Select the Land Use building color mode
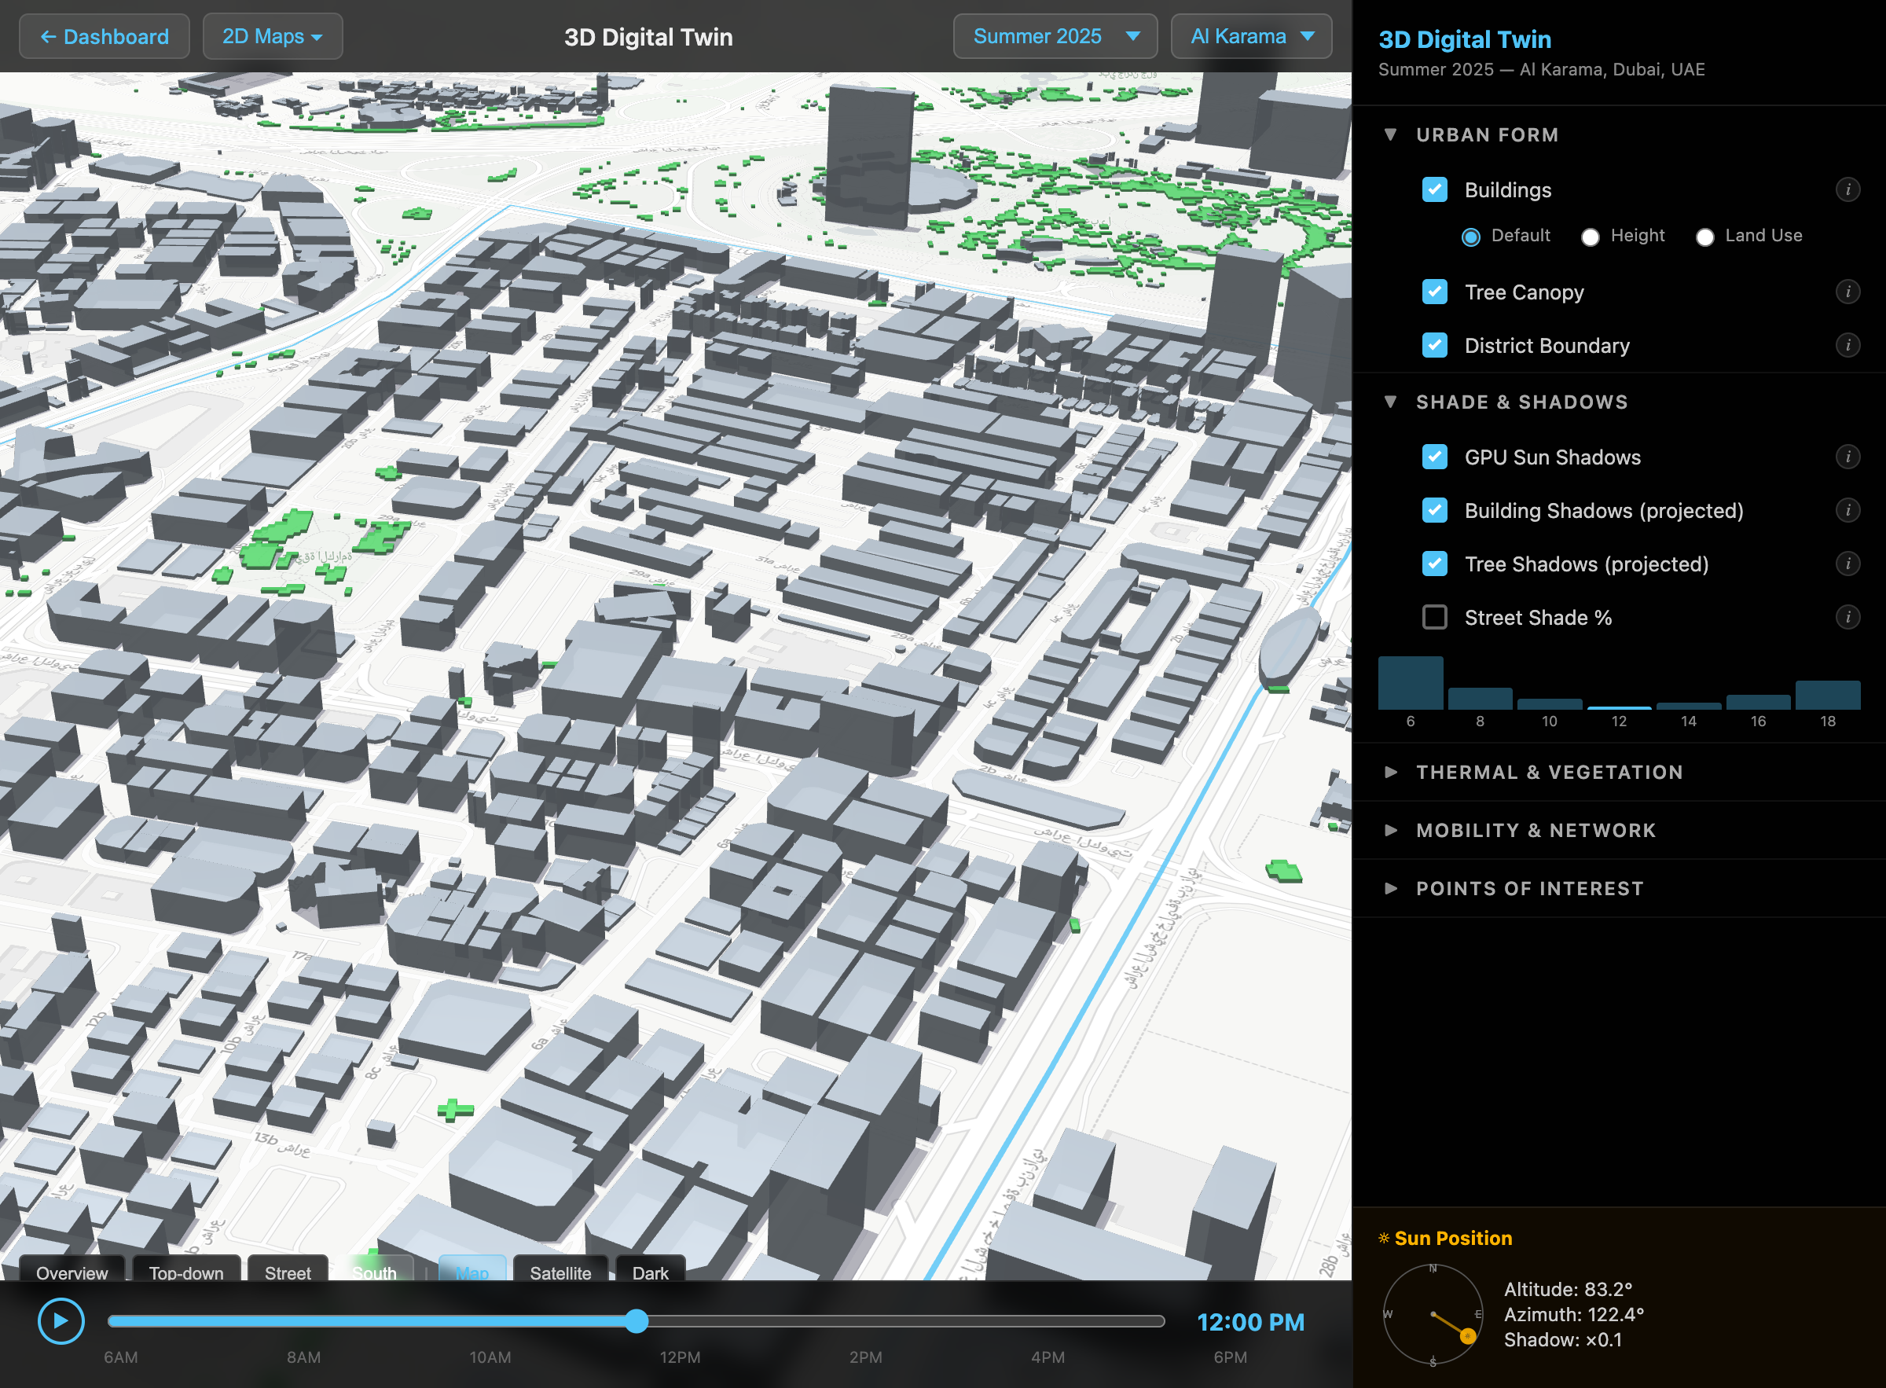Screen dimensions: 1886x1388 pos(1704,237)
